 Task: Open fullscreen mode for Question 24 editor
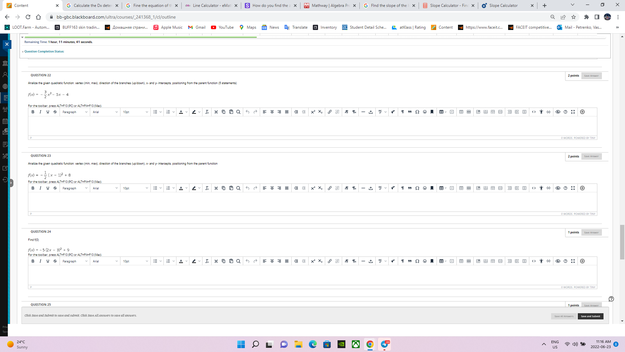coord(574,261)
